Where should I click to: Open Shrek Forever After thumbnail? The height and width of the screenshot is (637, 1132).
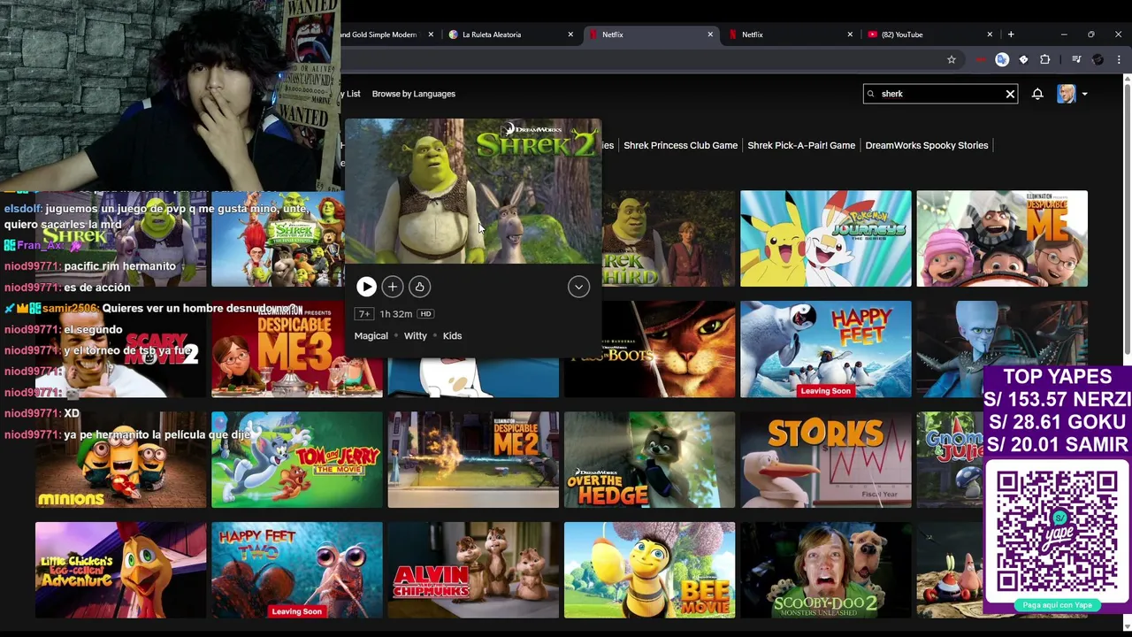277,239
